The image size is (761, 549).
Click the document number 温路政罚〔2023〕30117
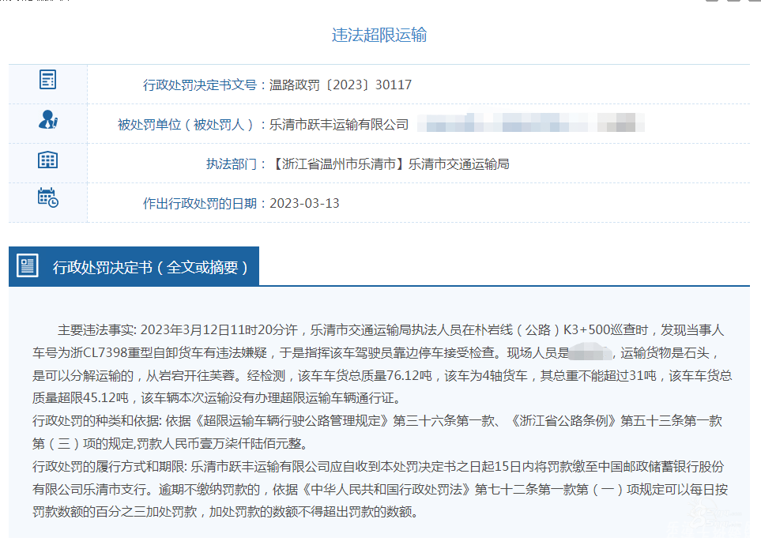pos(341,85)
